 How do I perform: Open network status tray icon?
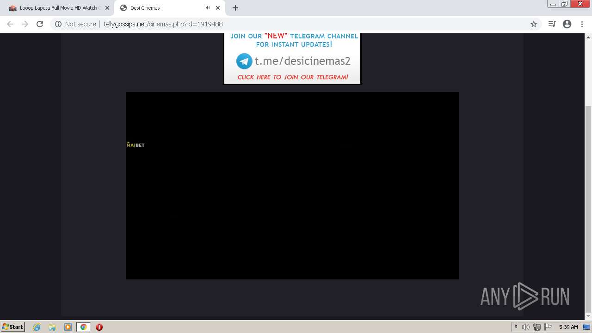537,327
